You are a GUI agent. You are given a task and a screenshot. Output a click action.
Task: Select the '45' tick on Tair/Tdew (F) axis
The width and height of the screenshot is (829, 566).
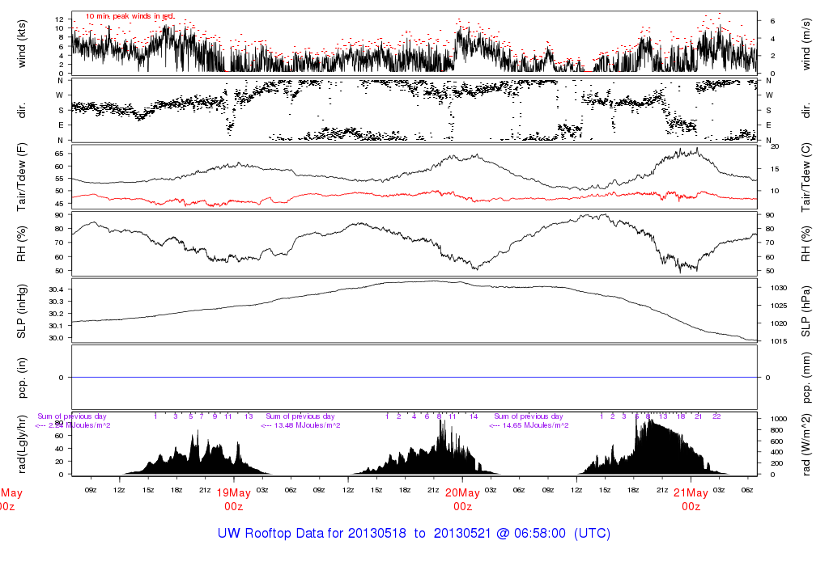pos(59,204)
